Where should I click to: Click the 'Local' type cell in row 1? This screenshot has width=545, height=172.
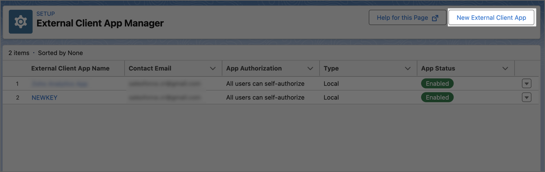pyautogui.click(x=331, y=84)
